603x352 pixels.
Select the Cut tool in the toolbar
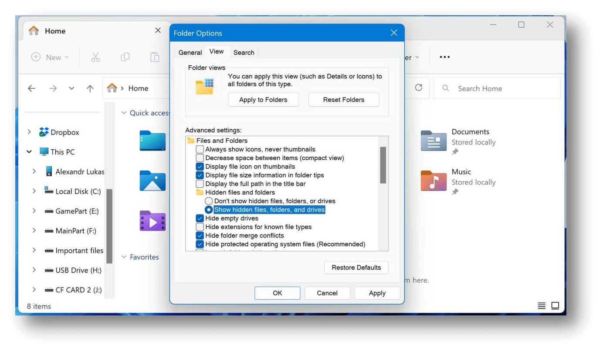pyautogui.click(x=95, y=57)
